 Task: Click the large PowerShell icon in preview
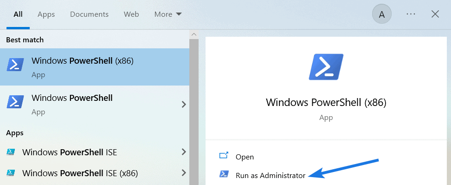tap(326, 67)
